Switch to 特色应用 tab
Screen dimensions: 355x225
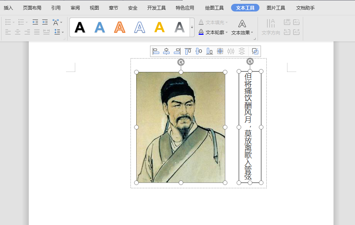click(185, 8)
